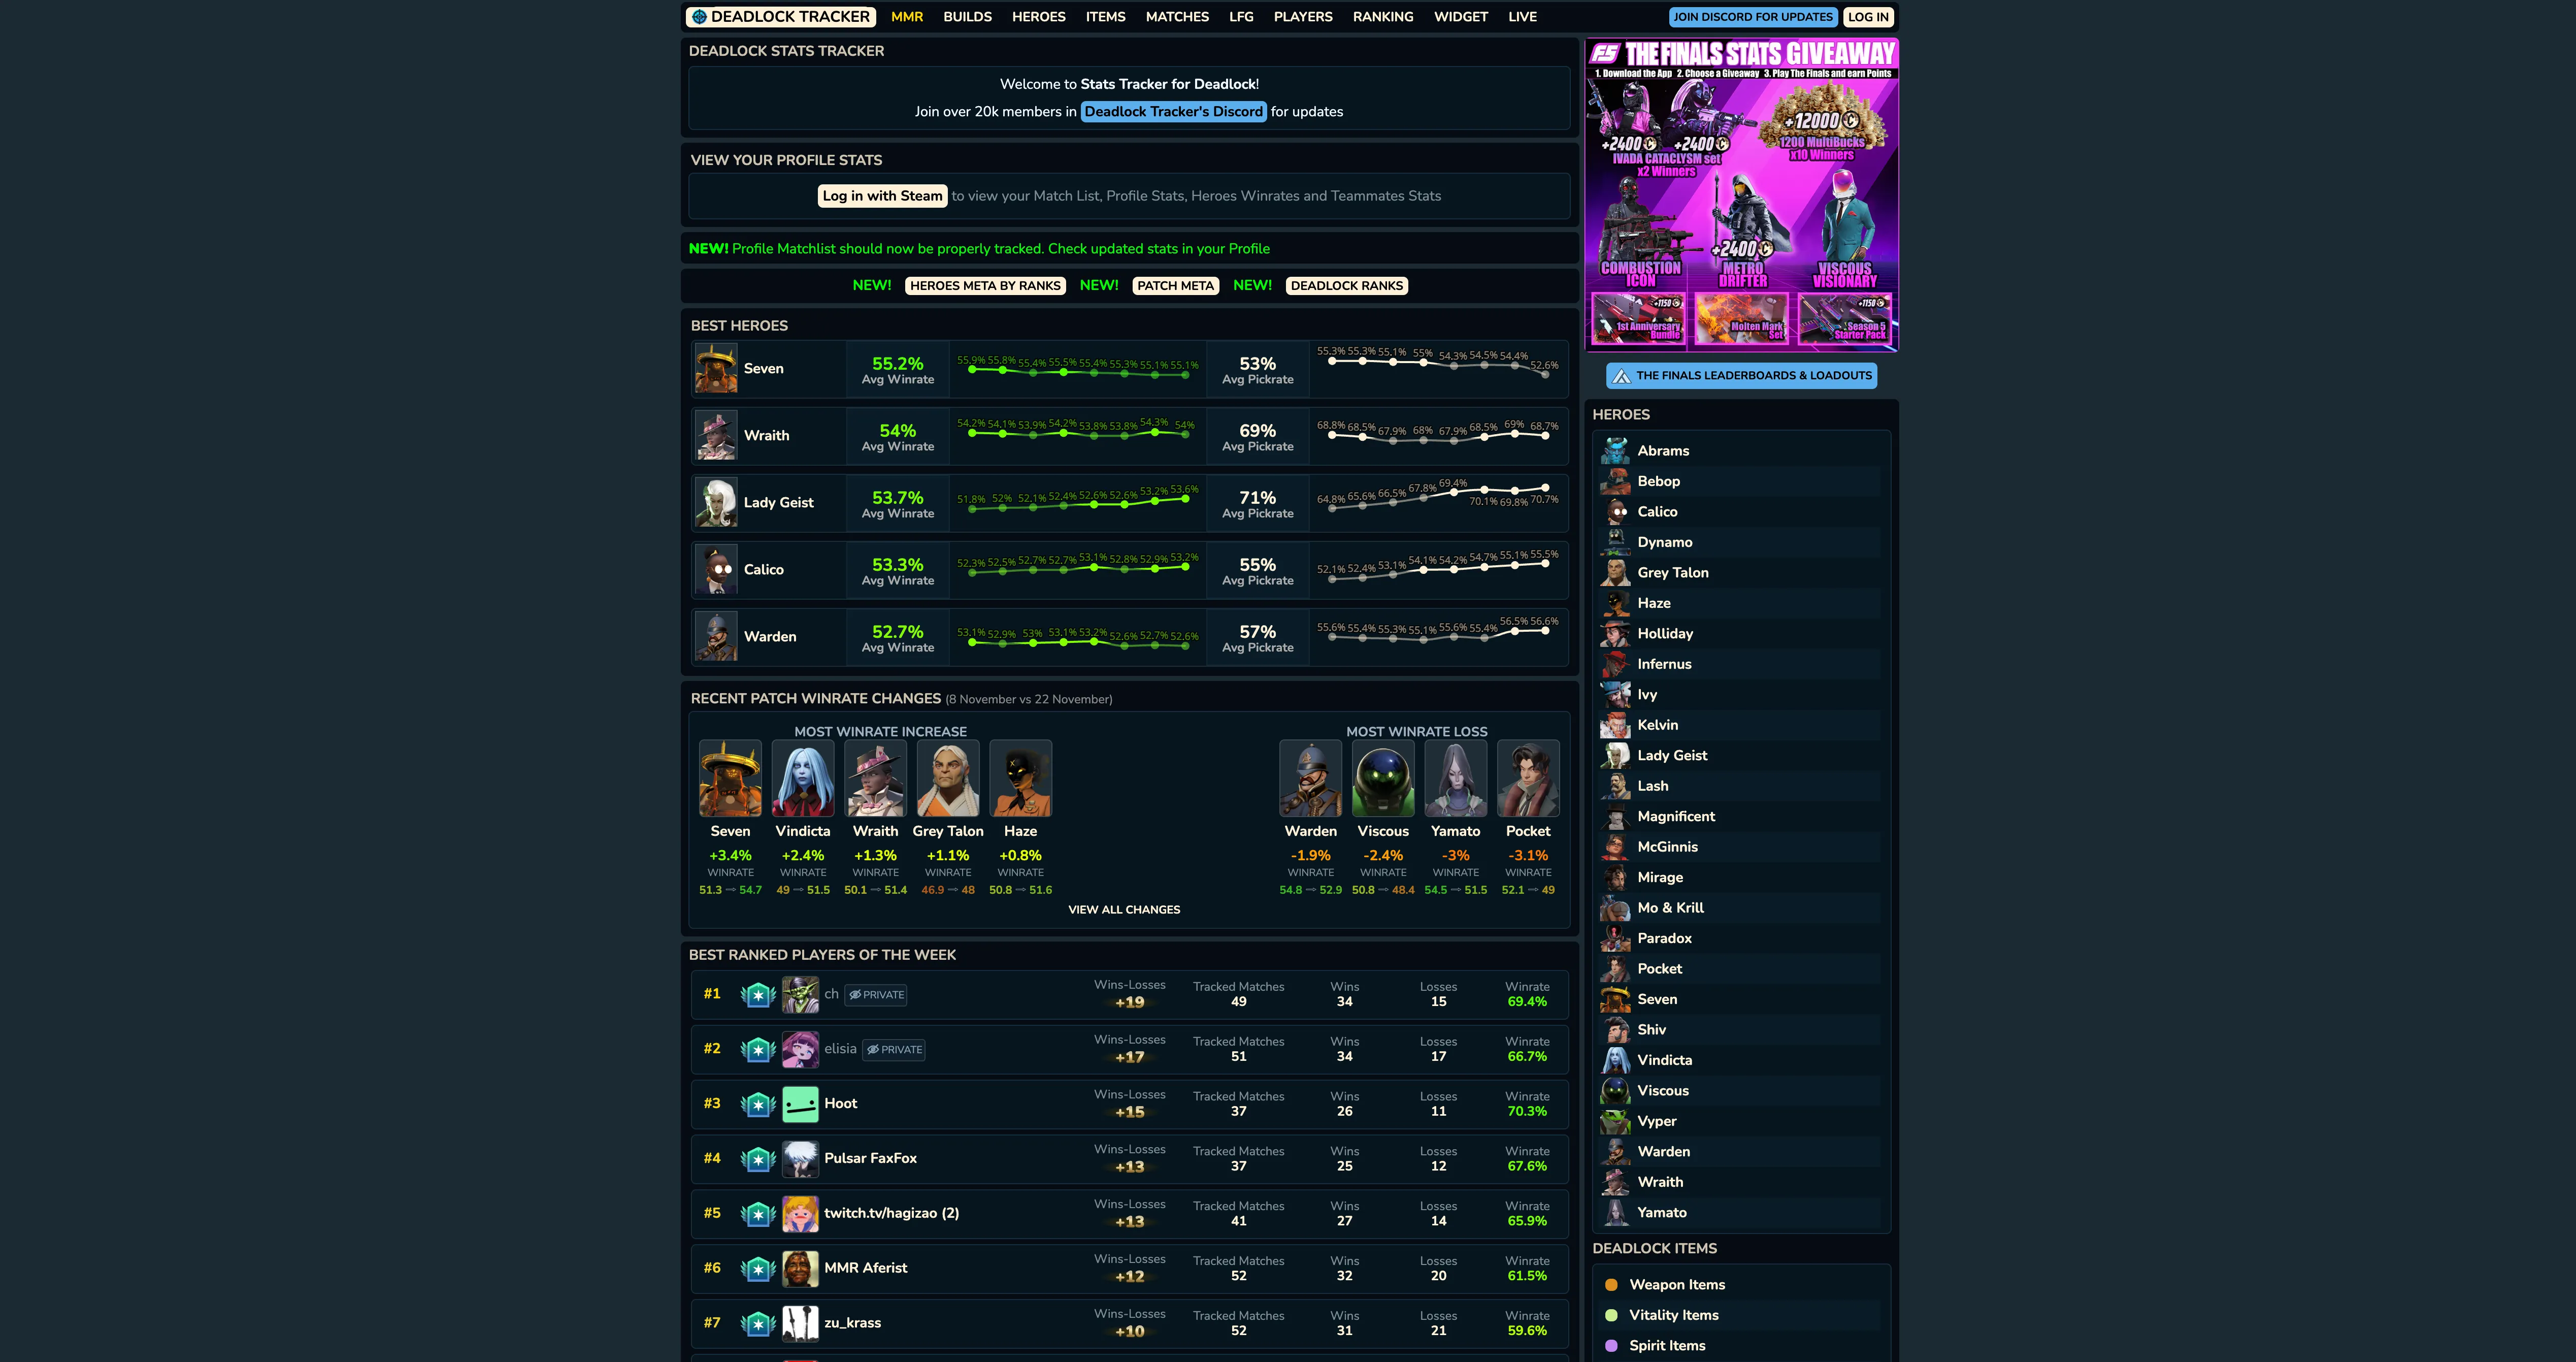Follow Deadlock Tracker's Discord link
The image size is (2576, 1362).
click(1173, 112)
